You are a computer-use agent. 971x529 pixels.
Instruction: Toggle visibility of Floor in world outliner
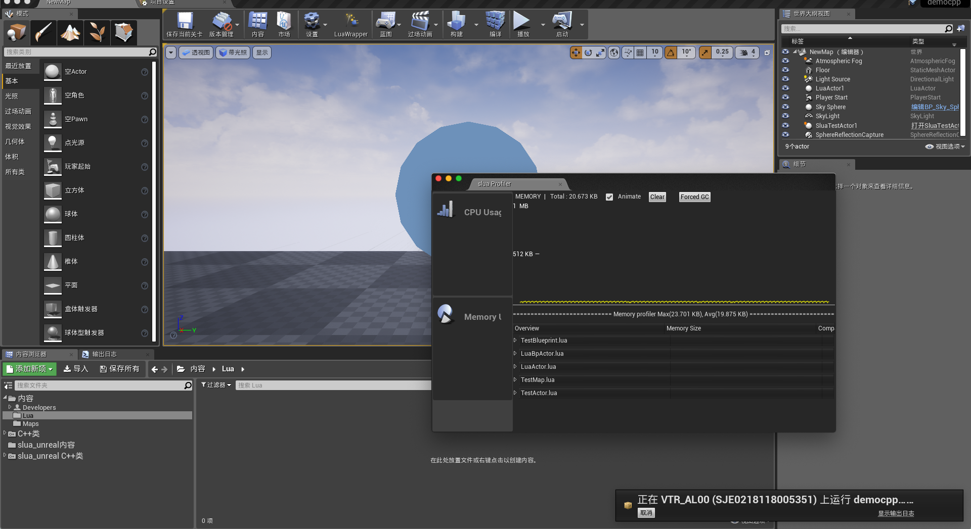pos(786,70)
